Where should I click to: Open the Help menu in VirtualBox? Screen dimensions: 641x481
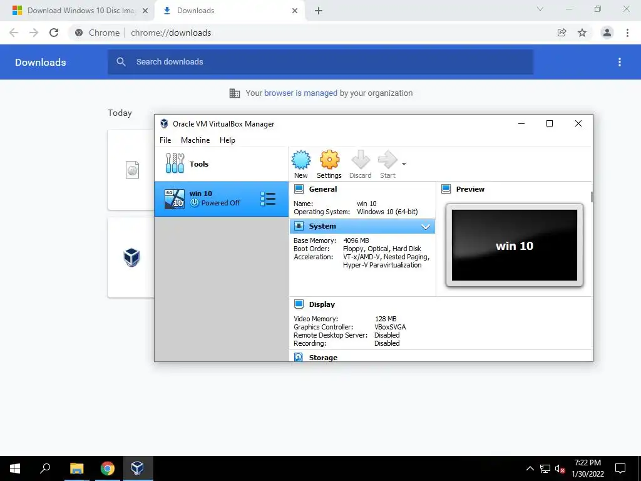(227, 140)
